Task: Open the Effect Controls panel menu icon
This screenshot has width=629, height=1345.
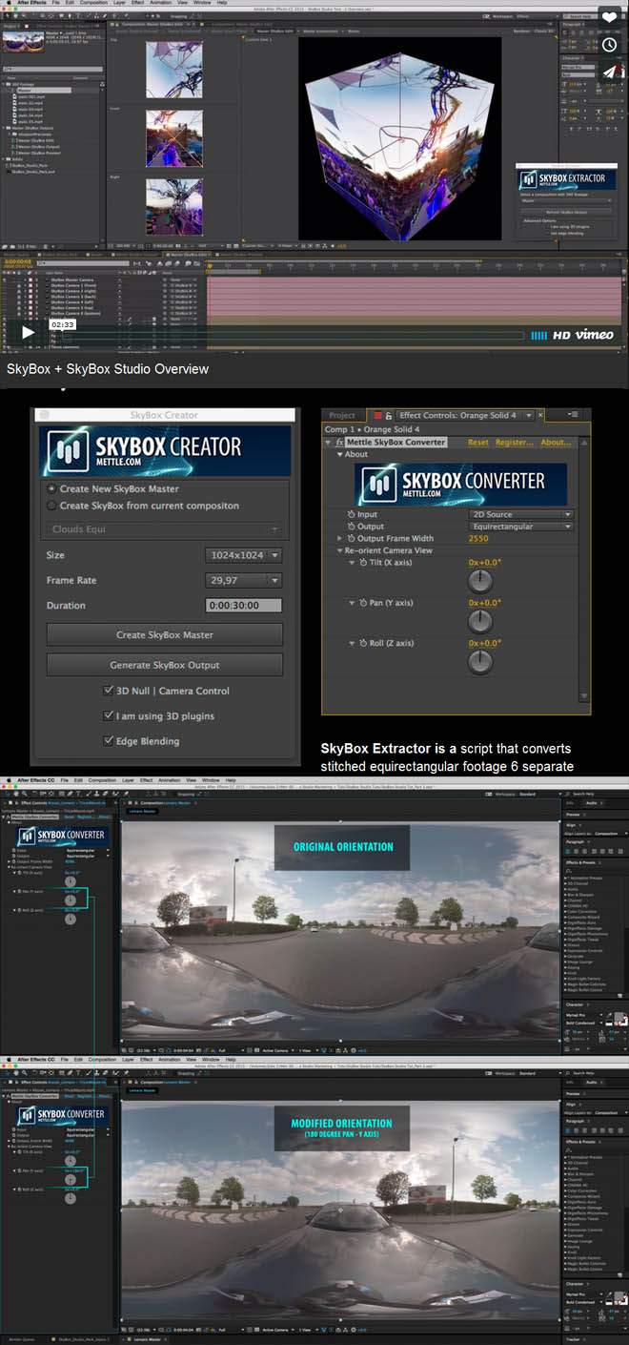Action: [574, 415]
